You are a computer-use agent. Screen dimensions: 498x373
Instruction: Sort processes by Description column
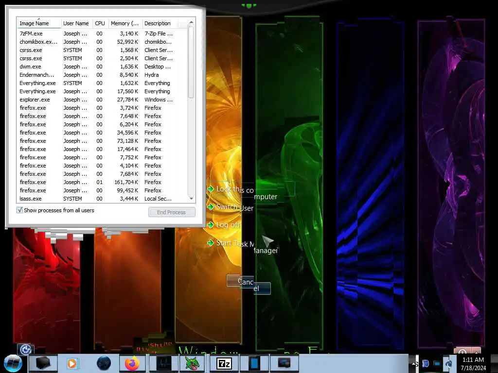click(160, 23)
